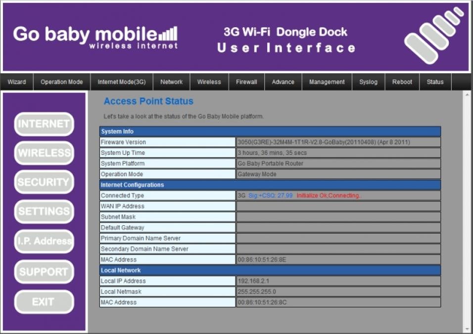Click the Advance menu item

(x=283, y=82)
